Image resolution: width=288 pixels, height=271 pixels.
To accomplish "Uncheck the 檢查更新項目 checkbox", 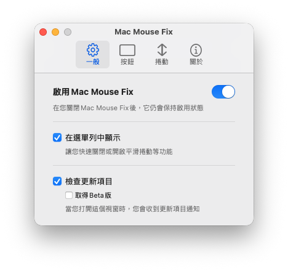I will coord(57,181).
